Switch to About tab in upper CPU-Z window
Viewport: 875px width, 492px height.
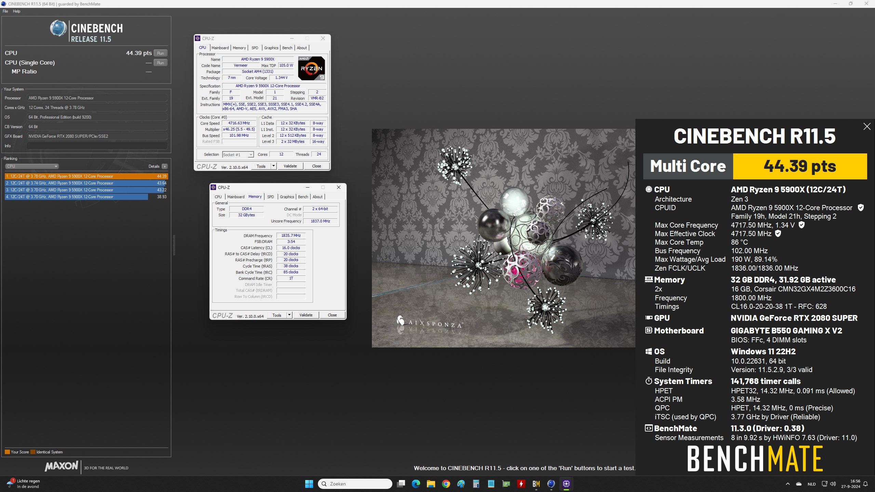302,48
